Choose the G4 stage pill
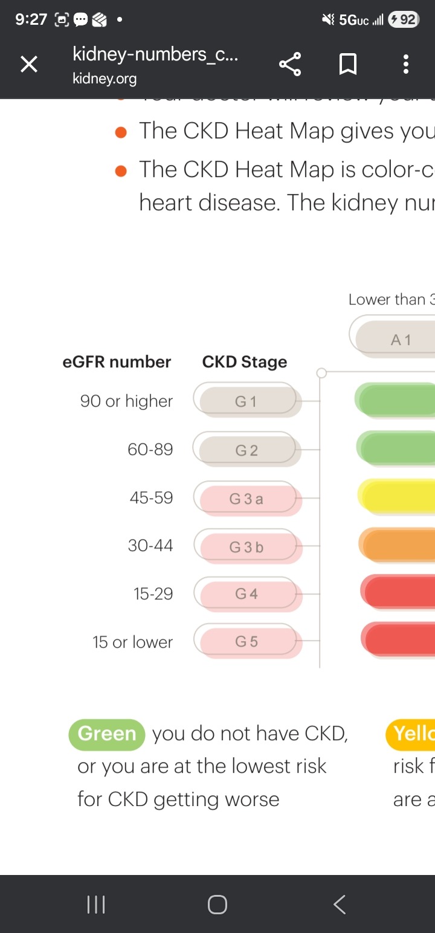This screenshot has width=435, height=933. click(246, 594)
